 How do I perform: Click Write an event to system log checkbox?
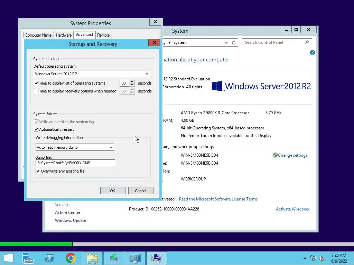[x=36, y=122]
